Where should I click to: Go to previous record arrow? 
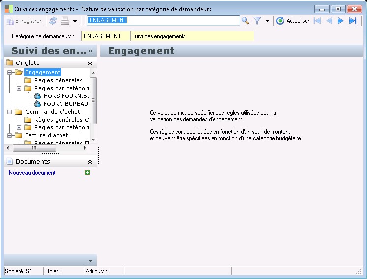coord(329,21)
